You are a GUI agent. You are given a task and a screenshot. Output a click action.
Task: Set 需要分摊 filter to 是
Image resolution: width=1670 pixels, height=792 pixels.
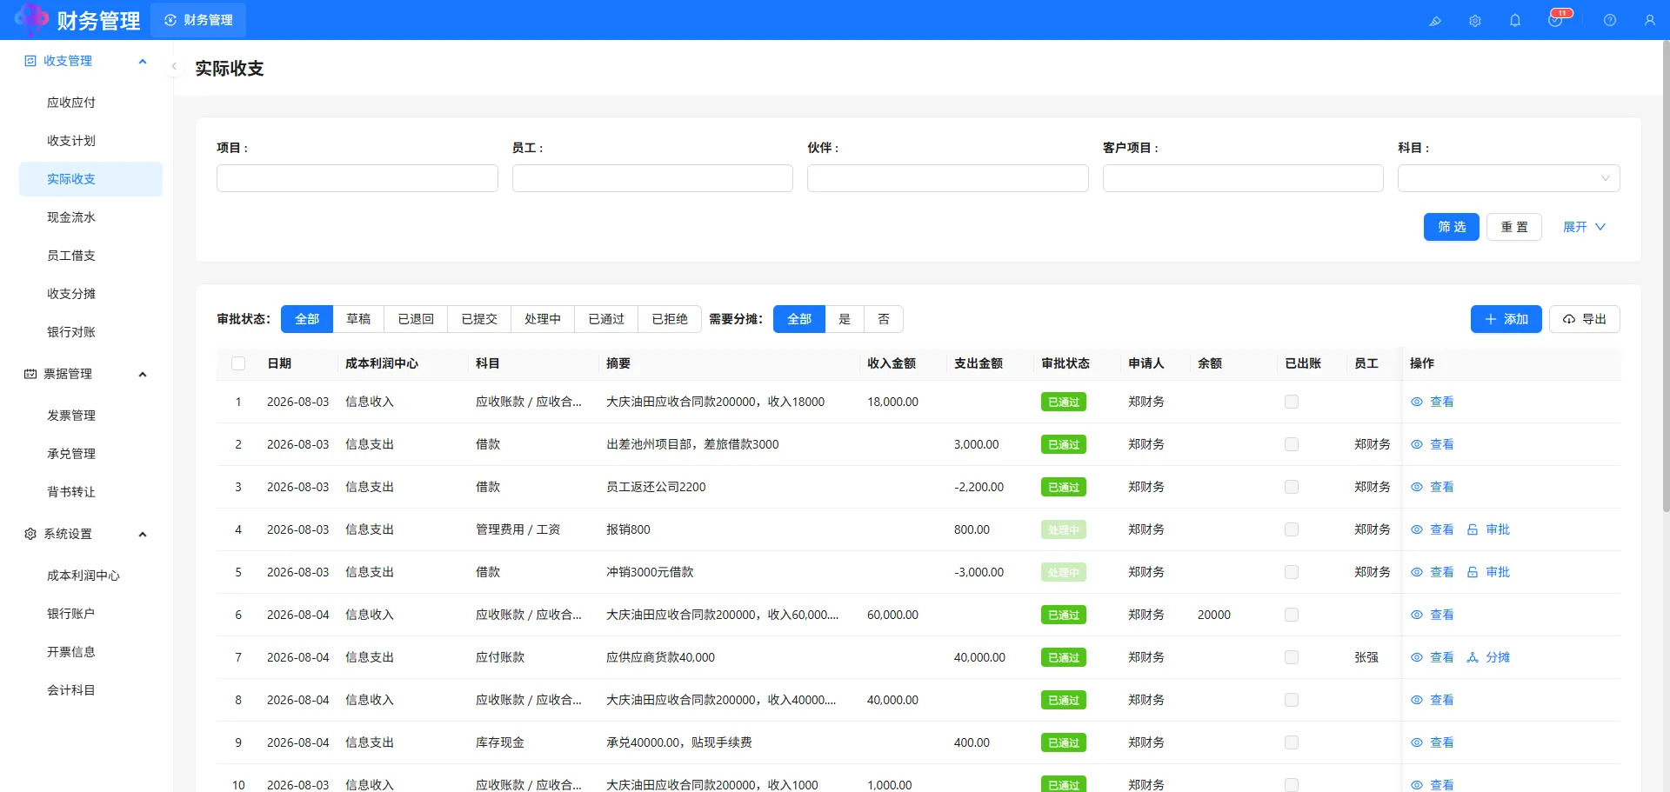click(845, 319)
